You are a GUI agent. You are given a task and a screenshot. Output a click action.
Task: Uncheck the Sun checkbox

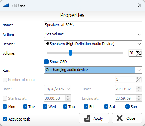[127, 107]
